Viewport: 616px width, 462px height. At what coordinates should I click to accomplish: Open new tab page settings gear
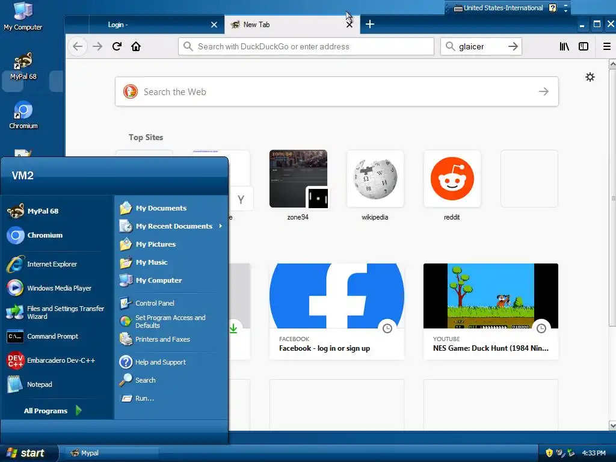[x=590, y=77]
